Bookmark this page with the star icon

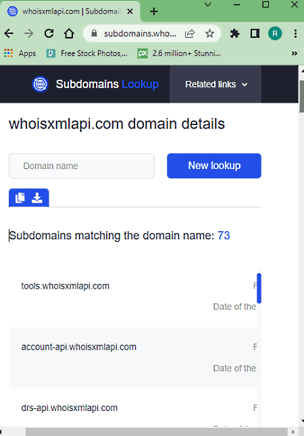click(210, 34)
